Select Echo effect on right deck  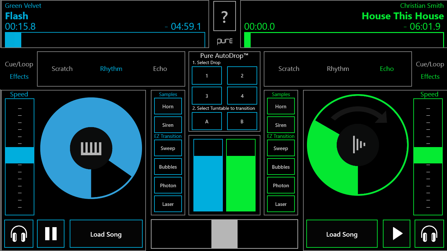tap(387, 69)
